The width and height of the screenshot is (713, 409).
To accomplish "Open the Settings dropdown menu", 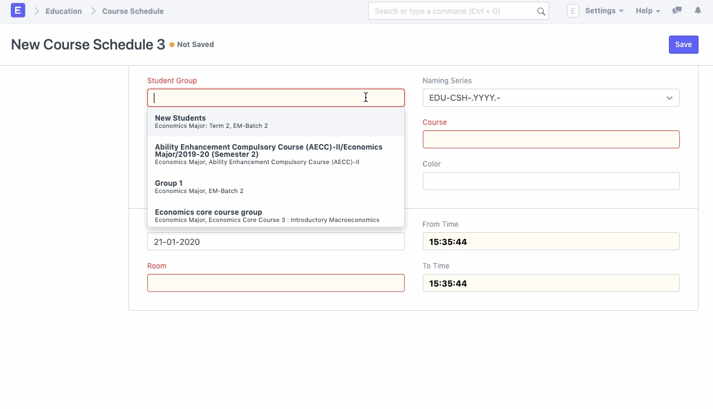I will 604,11.
